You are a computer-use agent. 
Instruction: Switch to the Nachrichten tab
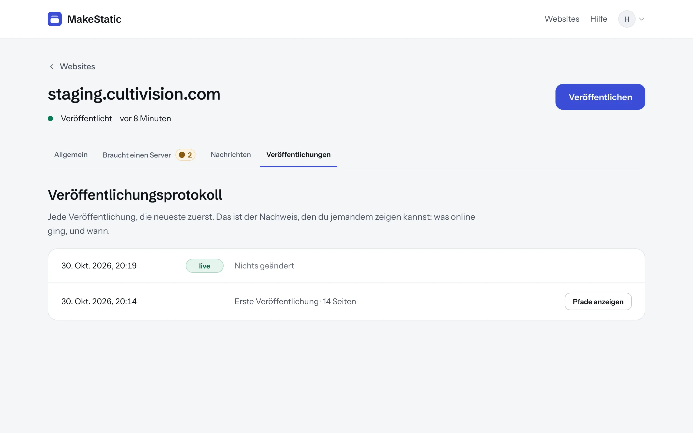click(231, 155)
